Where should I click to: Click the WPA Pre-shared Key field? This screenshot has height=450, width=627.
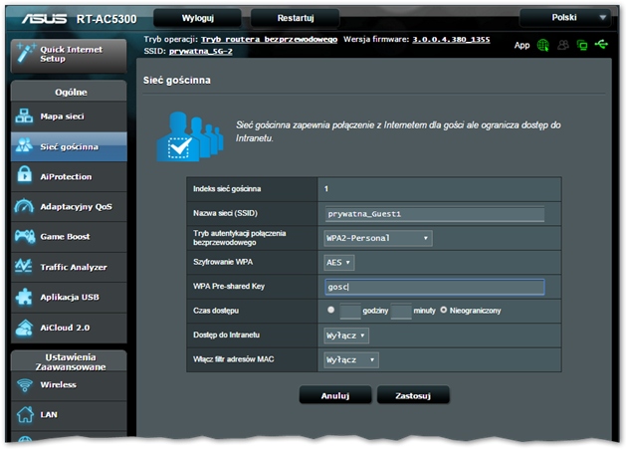435,287
